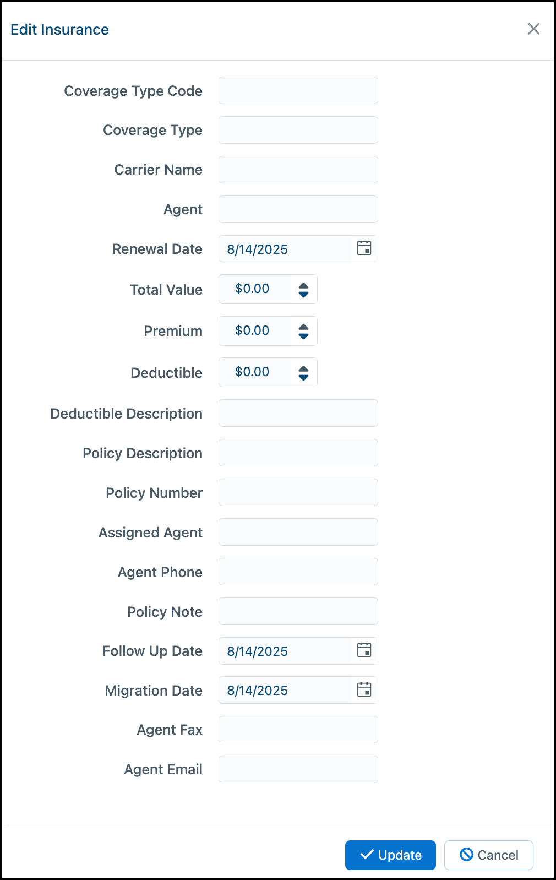Open the Renewal Date calendar picker
This screenshot has width=556, height=880.
364,248
